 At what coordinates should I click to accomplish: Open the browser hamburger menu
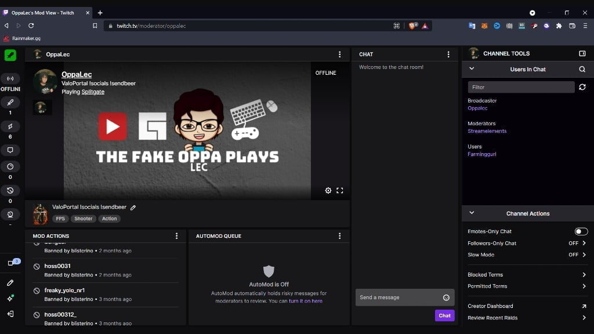point(585,26)
